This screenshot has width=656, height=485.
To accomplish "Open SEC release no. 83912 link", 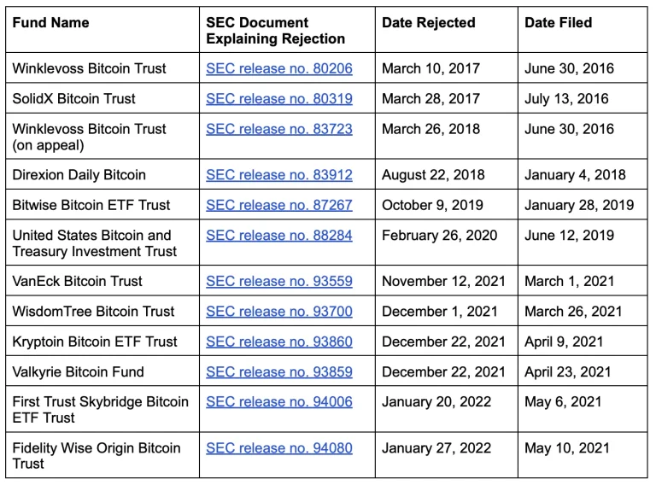I will (x=278, y=175).
